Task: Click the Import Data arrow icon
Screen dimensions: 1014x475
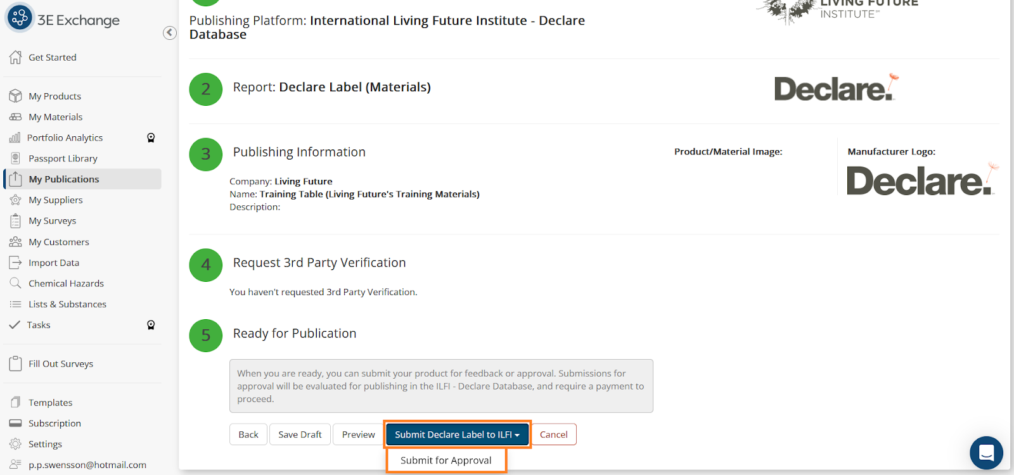Action: (x=16, y=263)
